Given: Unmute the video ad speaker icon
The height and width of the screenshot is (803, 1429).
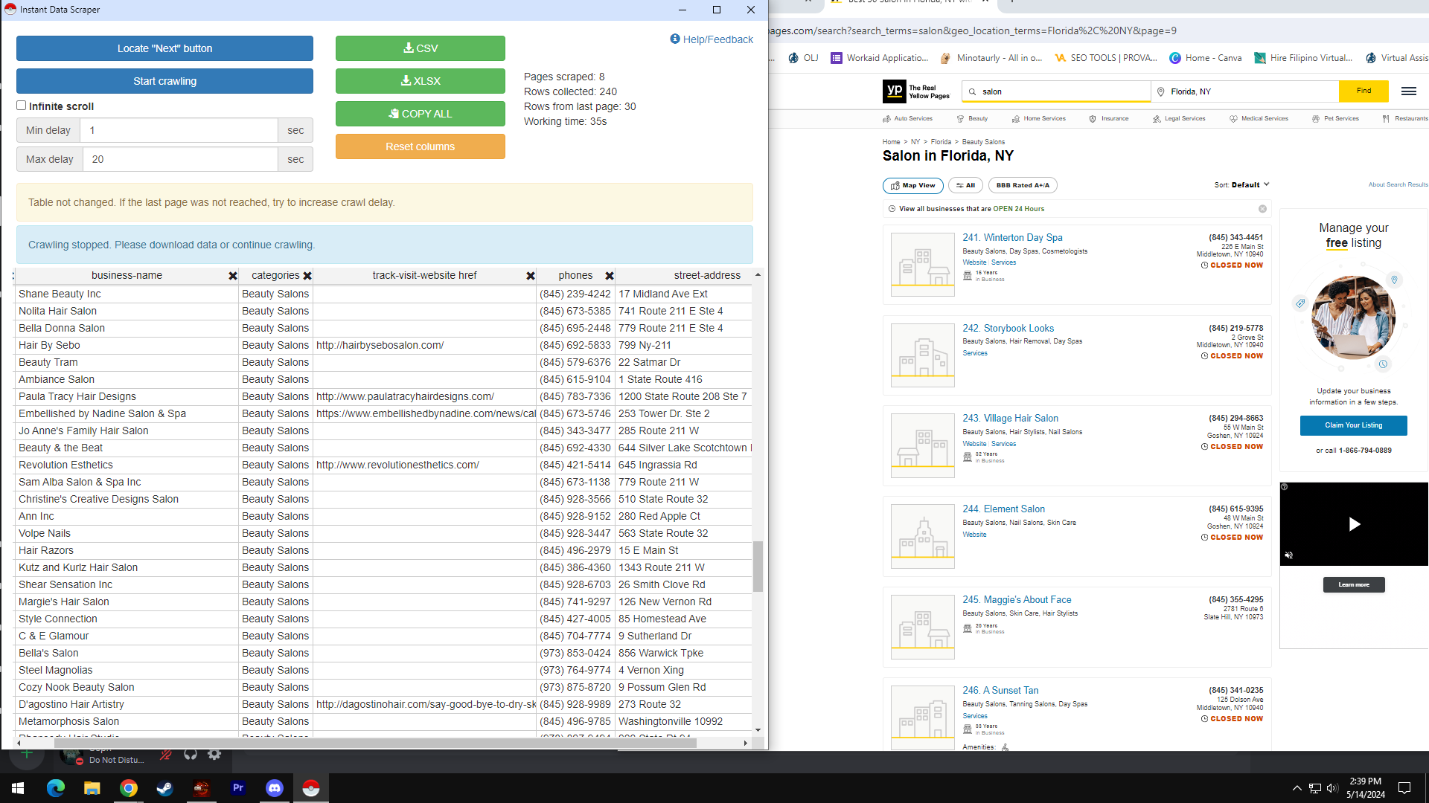Looking at the screenshot, I should [1289, 555].
